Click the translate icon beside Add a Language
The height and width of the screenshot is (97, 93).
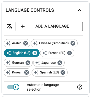(x=9, y=26)
